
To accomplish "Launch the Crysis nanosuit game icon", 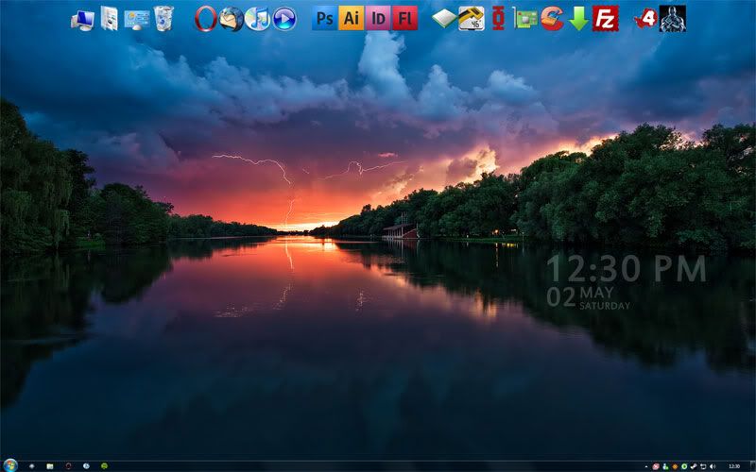I will (x=673, y=19).
